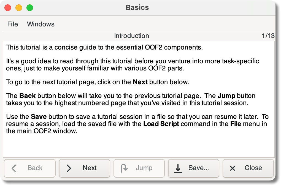
Task: Click the yellow minimize traffic light
Action: click(x=18, y=8)
